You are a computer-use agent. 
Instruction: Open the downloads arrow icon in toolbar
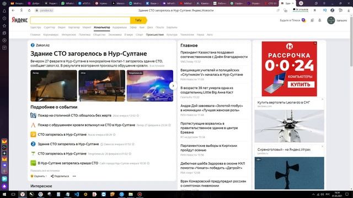(349, 10)
